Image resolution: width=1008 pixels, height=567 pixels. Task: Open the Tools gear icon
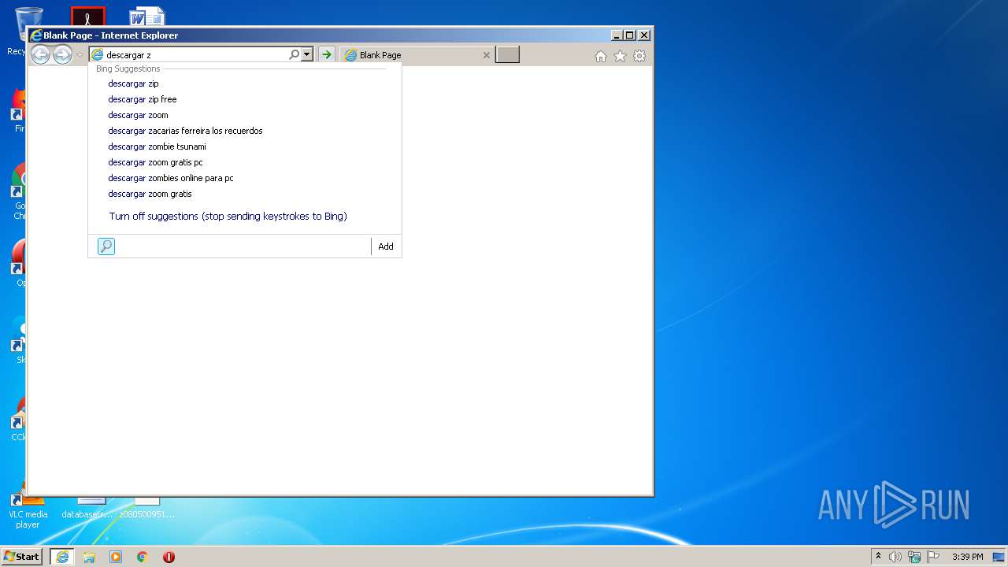tap(639, 56)
